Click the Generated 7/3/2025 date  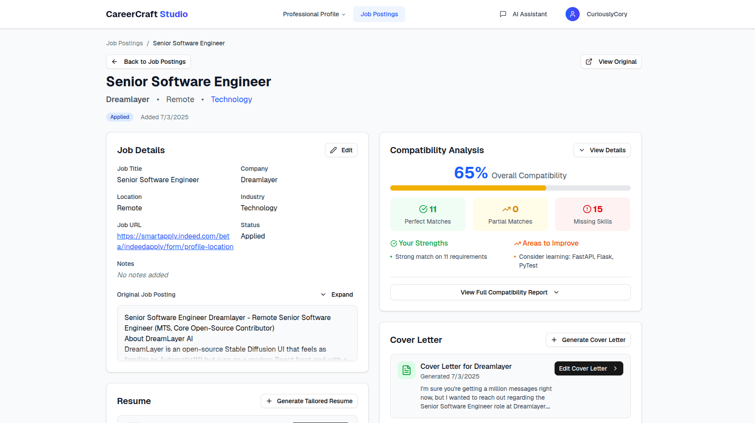tap(450, 376)
